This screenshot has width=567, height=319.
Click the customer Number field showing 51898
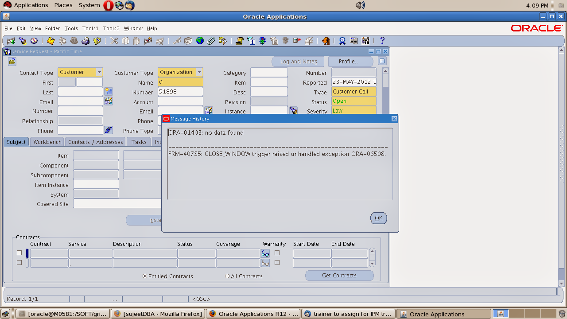pos(180,92)
